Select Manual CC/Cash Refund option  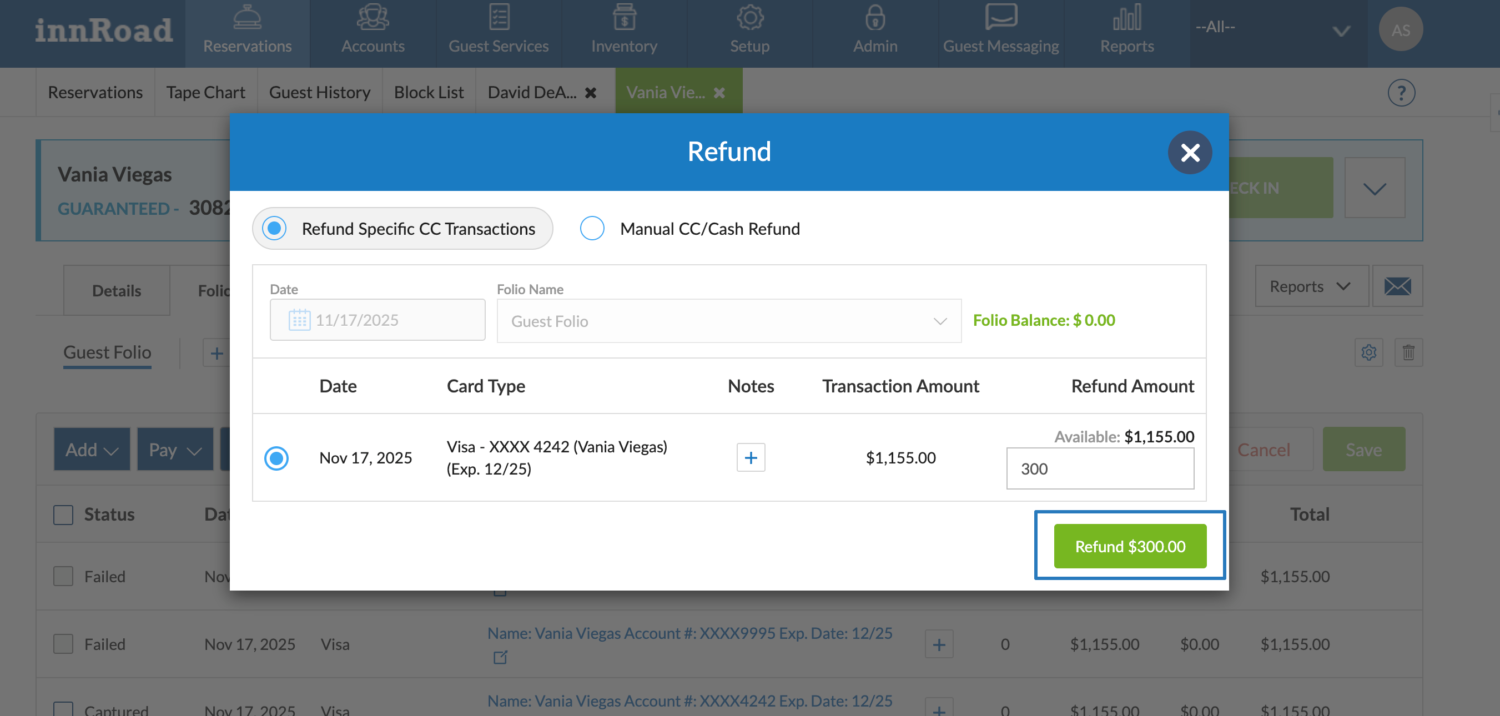click(x=592, y=228)
